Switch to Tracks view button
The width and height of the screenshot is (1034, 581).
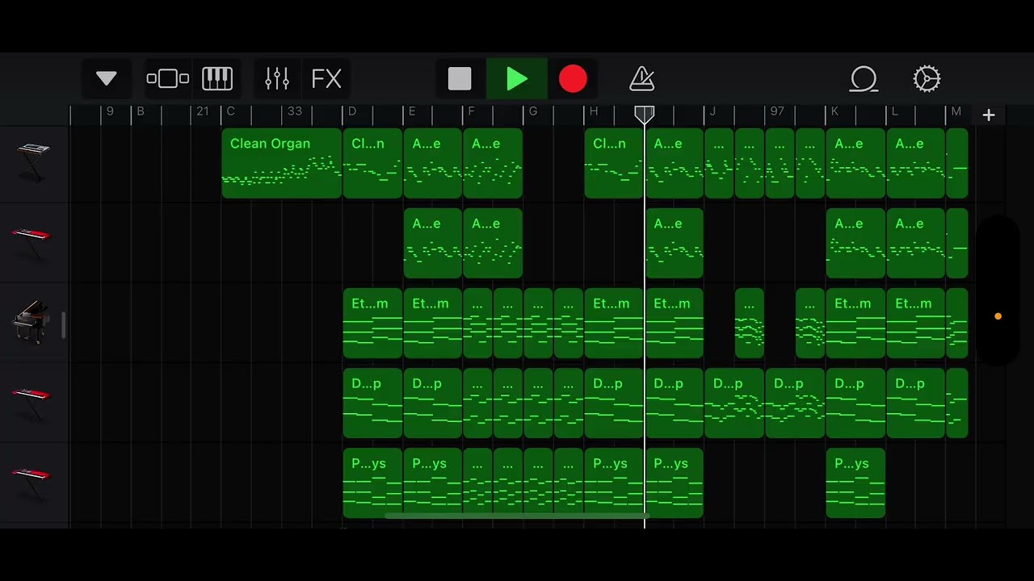click(x=167, y=79)
